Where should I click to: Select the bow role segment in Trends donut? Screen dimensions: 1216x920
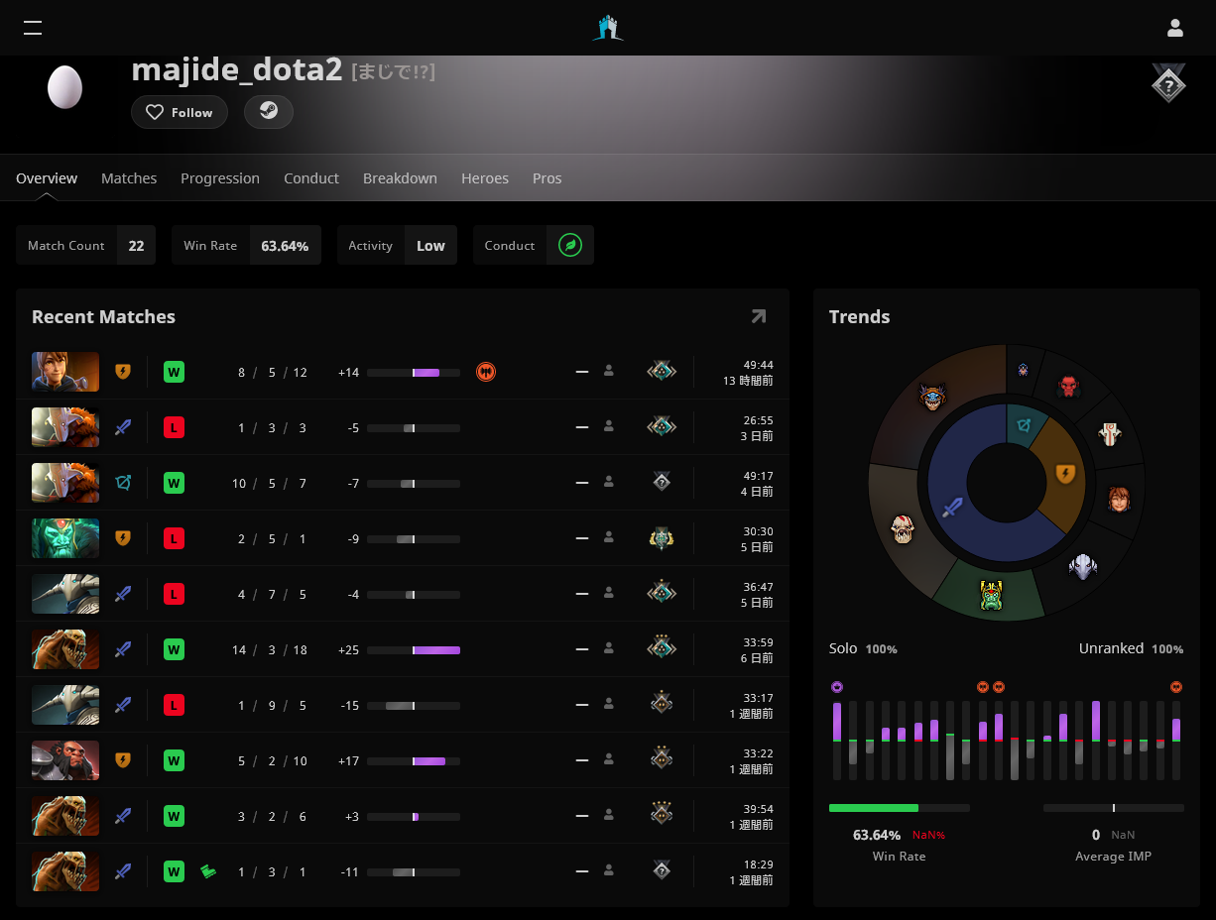coord(1025,424)
